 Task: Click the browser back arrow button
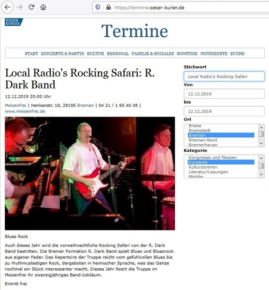[7, 7]
